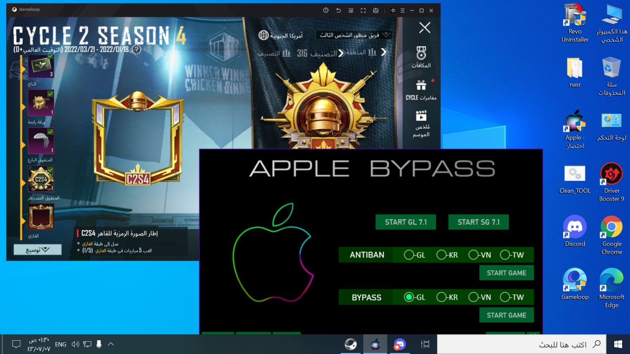
Task: Open the notification center icon
Action: coord(16,344)
